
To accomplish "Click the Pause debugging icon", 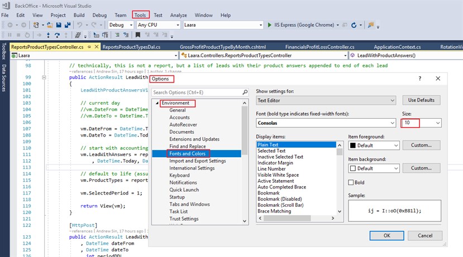I will [x=9, y=35].
